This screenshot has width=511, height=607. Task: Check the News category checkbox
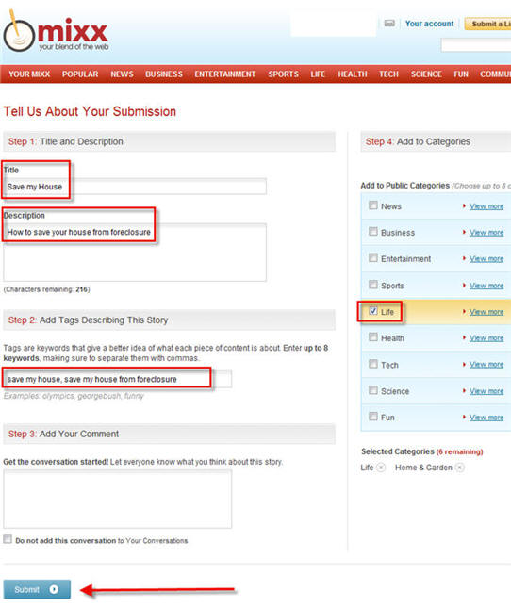[x=373, y=205]
